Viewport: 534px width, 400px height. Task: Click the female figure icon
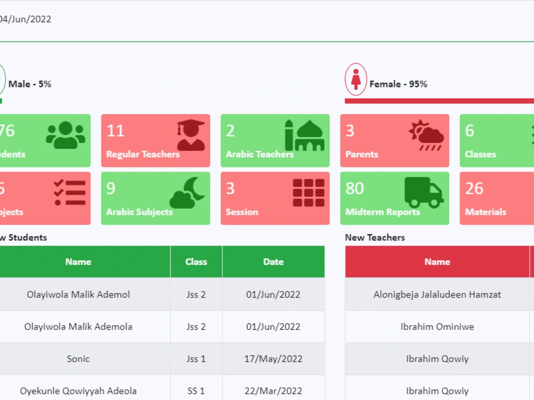pos(356,79)
